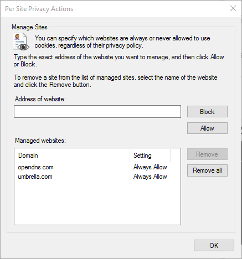Allow the entered website
The width and height of the screenshot is (242, 259).
tap(207, 128)
